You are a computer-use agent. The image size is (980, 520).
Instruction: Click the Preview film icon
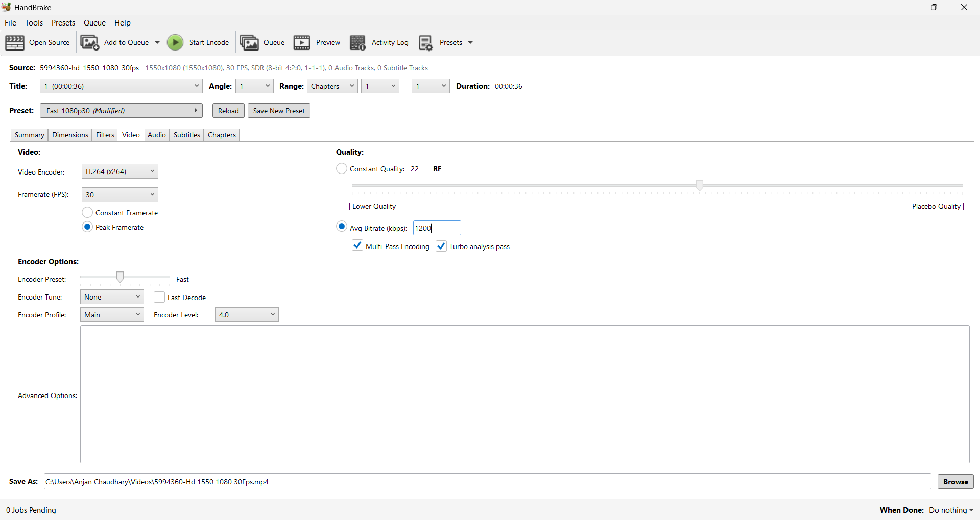302,43
